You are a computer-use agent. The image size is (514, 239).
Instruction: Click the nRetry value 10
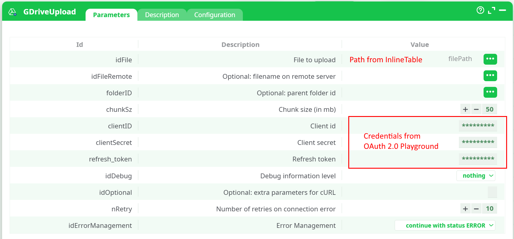490,209
